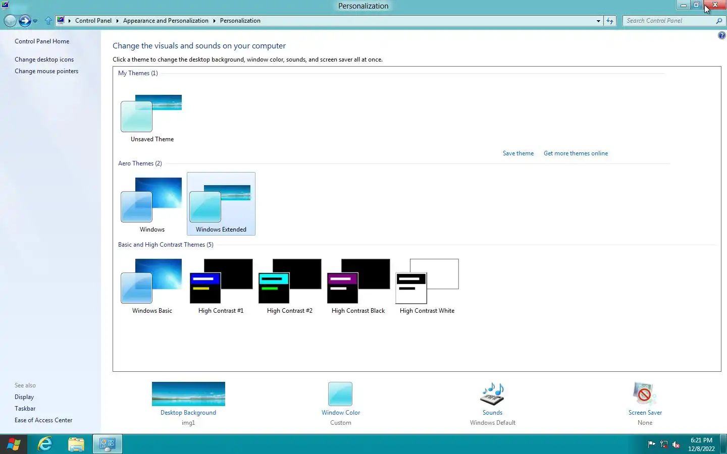Open Ease of Access Center link
This screenshot has height=454, width=727.
tap(43, 420)
